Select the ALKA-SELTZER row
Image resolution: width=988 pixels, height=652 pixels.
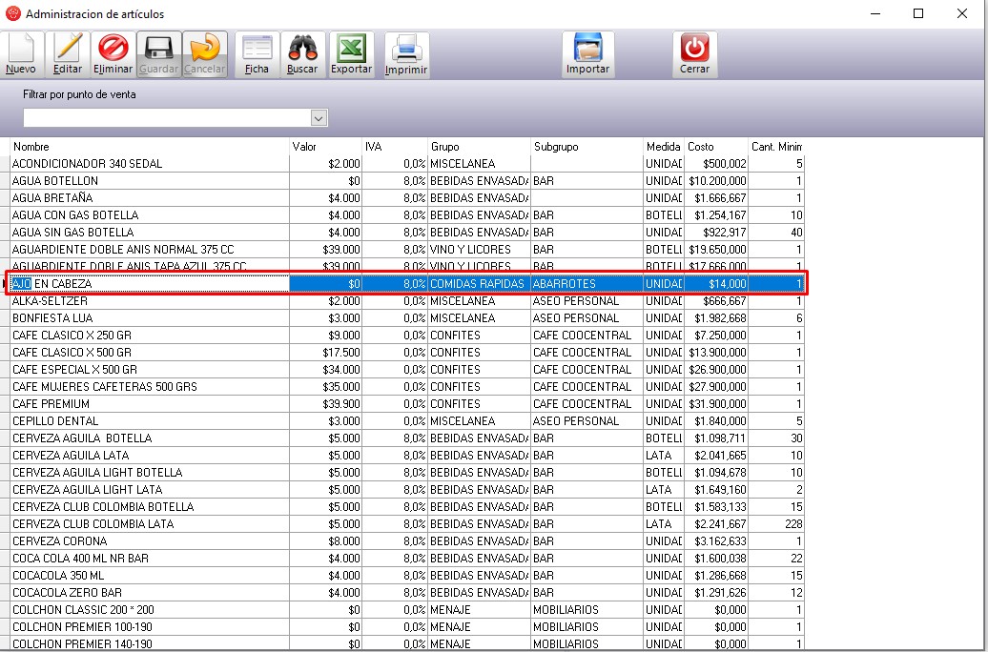[149, 301]
